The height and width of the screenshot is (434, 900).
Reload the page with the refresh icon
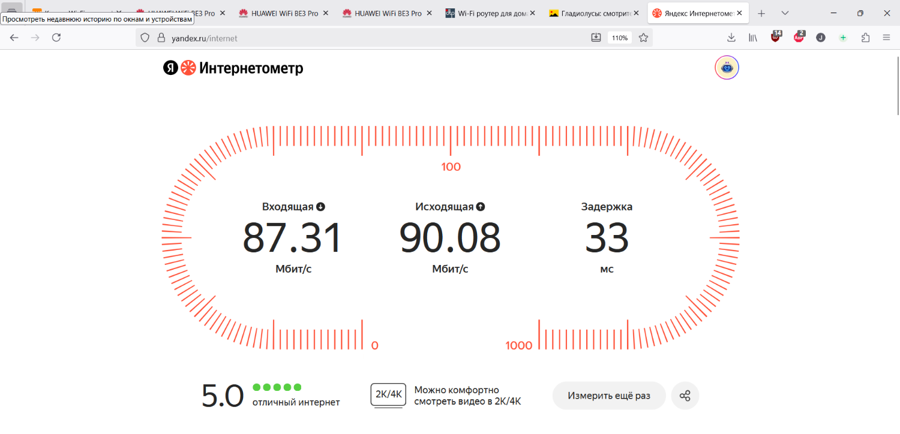click(x=56, y=38)
